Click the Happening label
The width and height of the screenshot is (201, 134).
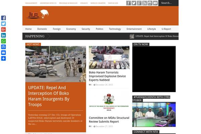35,36
